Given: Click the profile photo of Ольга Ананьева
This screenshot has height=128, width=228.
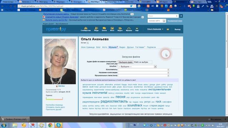Looking at the screenshot, I should click(x=60, y=61).
